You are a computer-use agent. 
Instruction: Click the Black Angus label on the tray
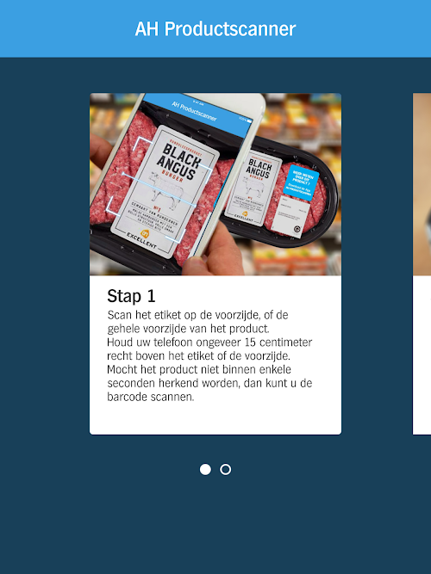click(x=253, y=187)
